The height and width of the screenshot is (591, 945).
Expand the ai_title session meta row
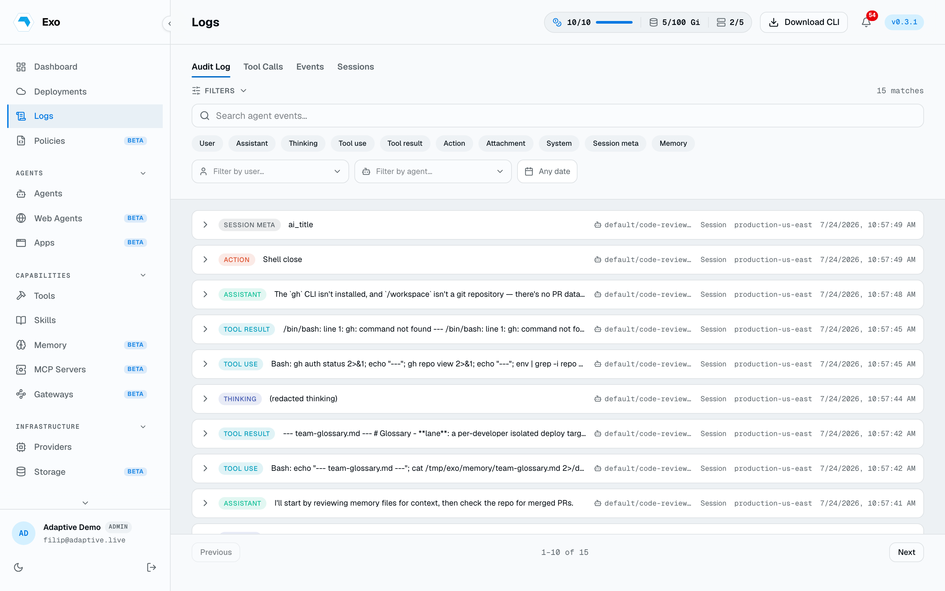coord(205,225)
